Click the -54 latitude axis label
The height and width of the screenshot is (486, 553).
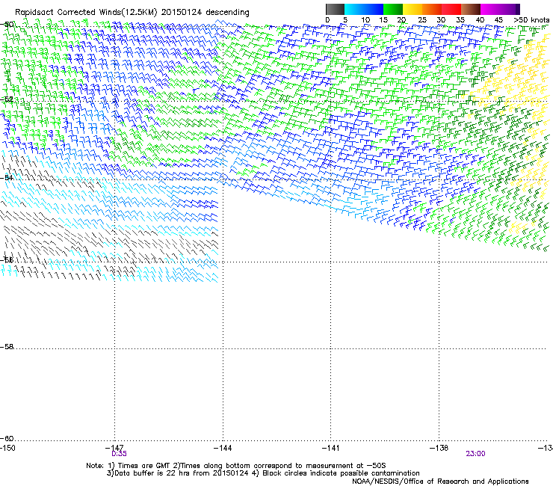pos(7,177)
